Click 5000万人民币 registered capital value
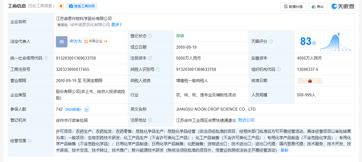The width and height of the screenshot is (362, 162). pos(188,58)
